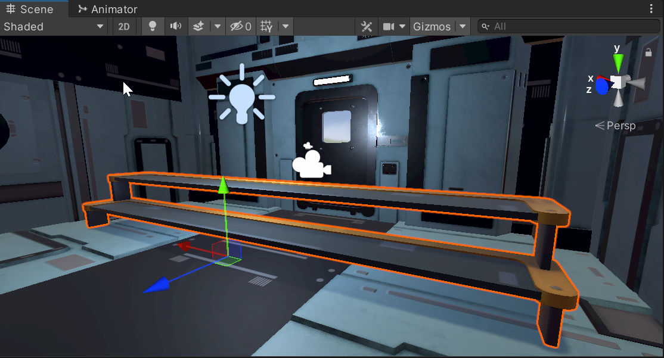Switch to the Animator tab
Image resolution: width=664 pixels, height=358 pixels.
108,9
